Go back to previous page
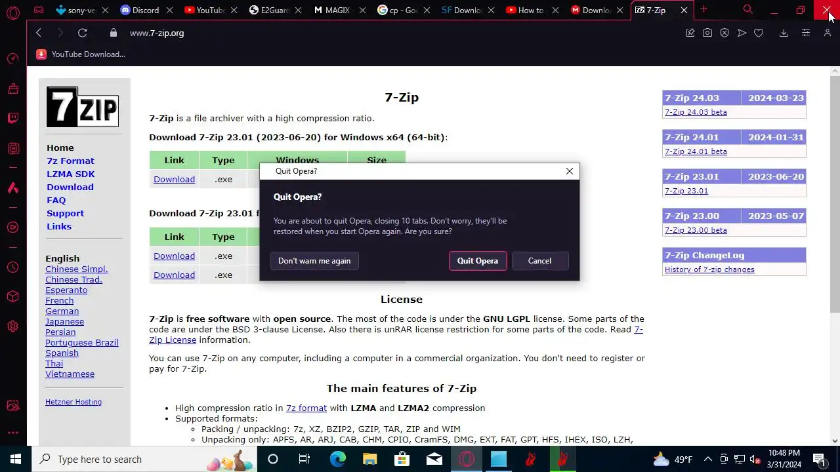The width and height of the screenshot is (840, 472). point(39,33)
